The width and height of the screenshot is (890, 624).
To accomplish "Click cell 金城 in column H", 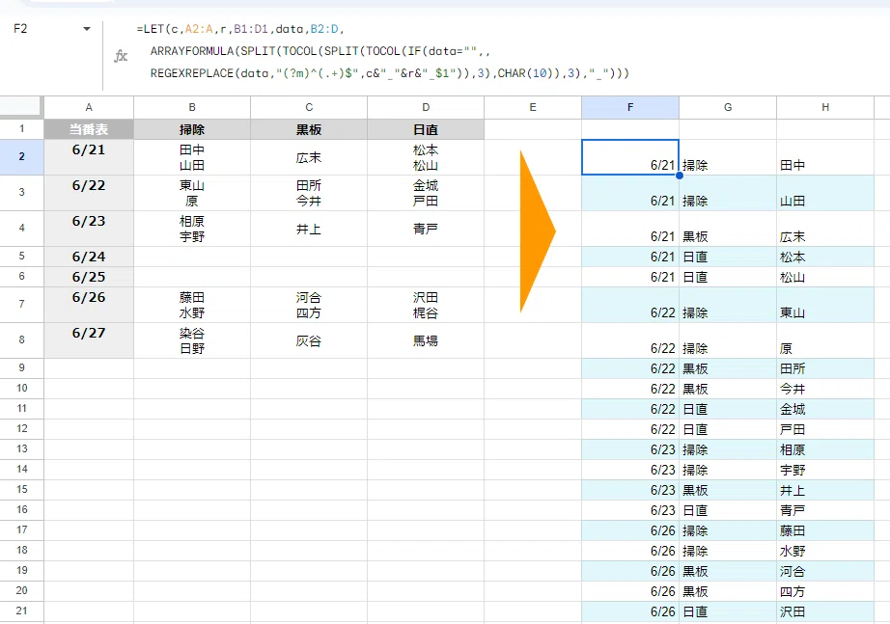I will tap(825, 409).
